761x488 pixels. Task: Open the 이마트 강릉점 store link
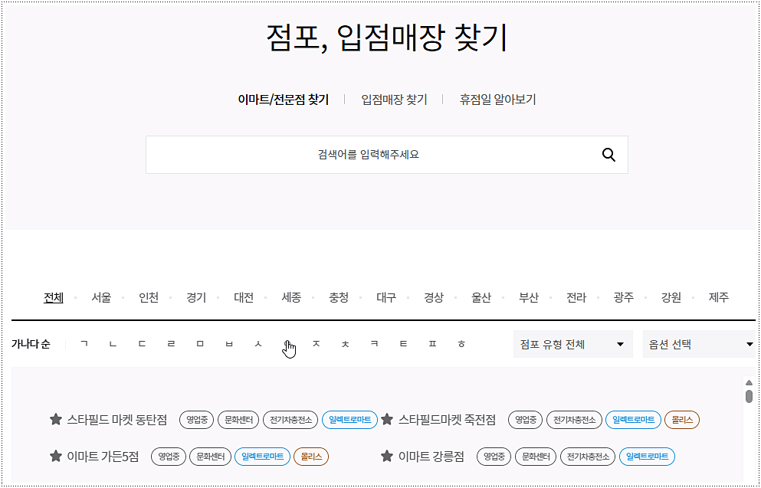(431, 457)
